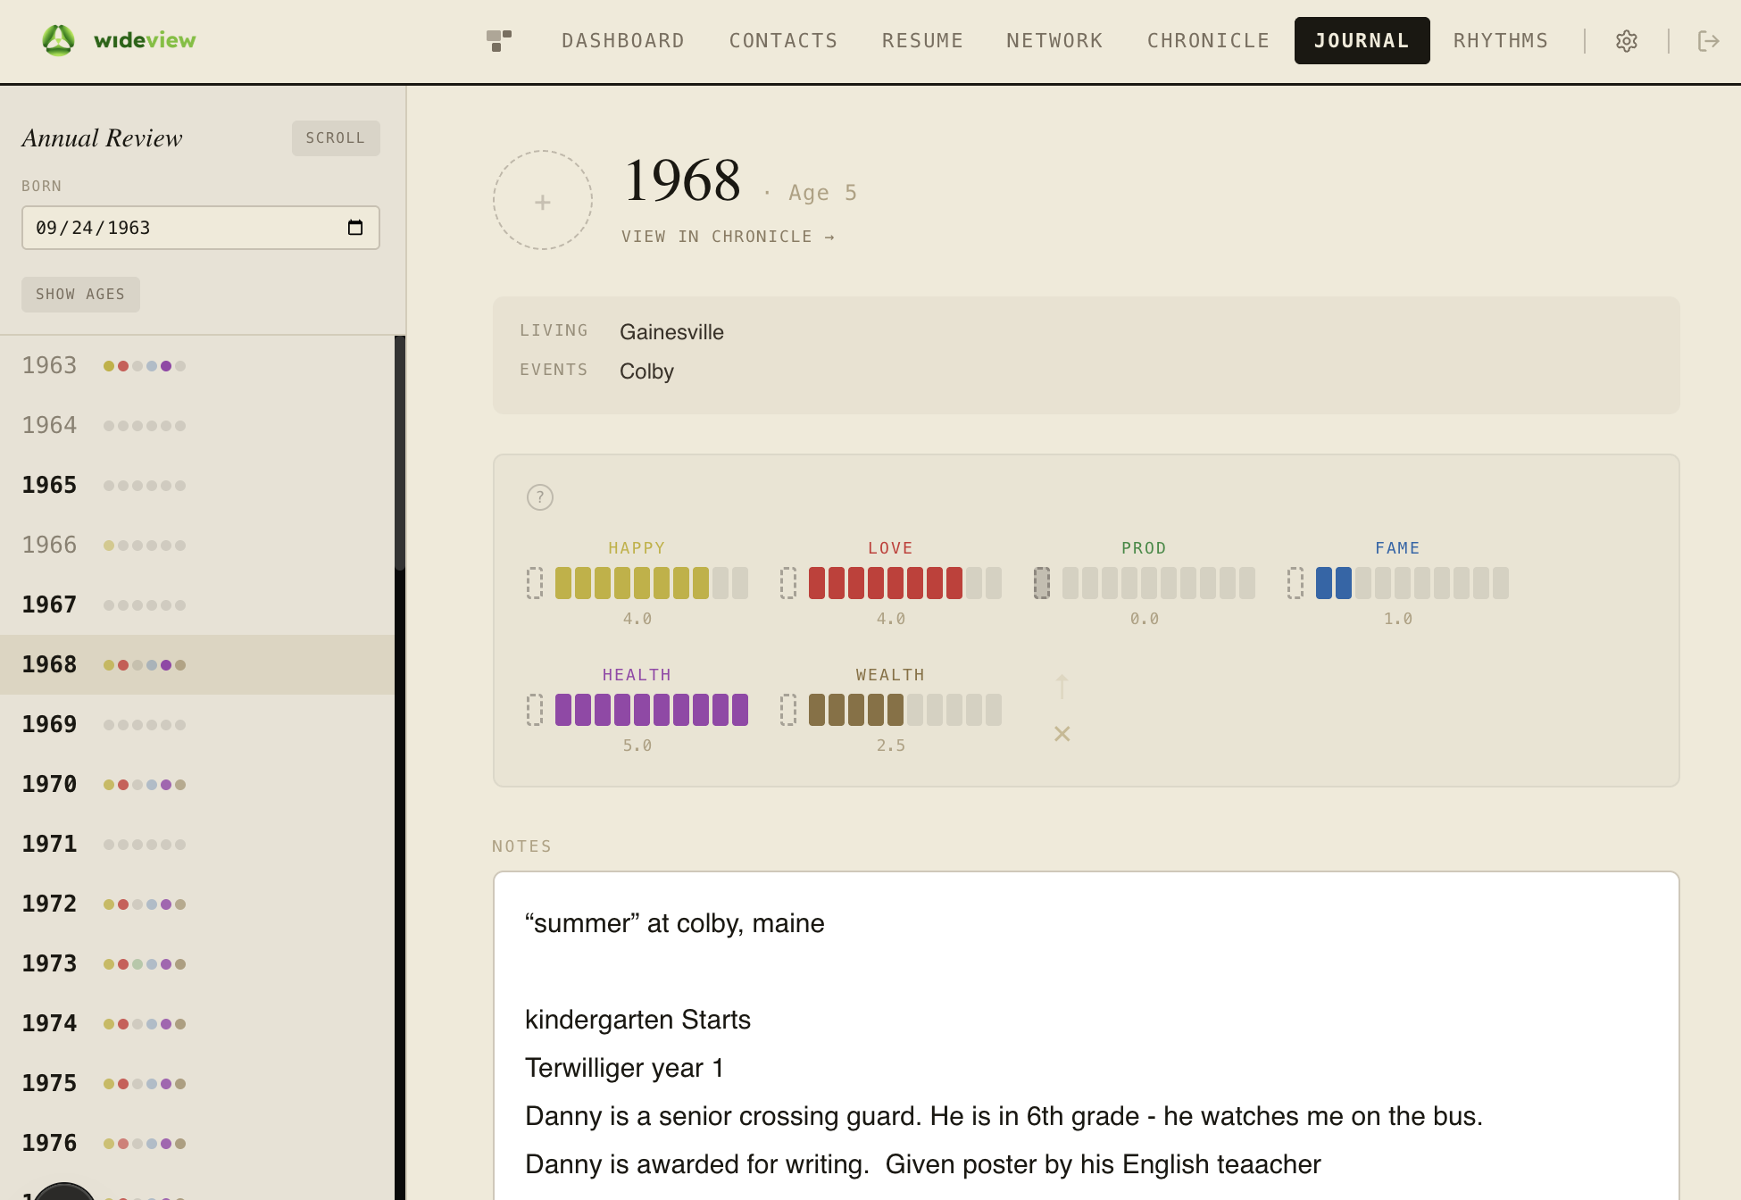
Task: Click the layout blocks icon near Dashboard
Action: (x=498, y=40)
